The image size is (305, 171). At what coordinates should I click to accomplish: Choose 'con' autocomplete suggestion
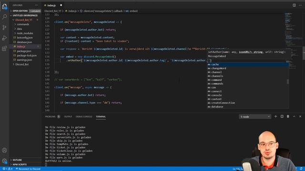pos(248,87)
